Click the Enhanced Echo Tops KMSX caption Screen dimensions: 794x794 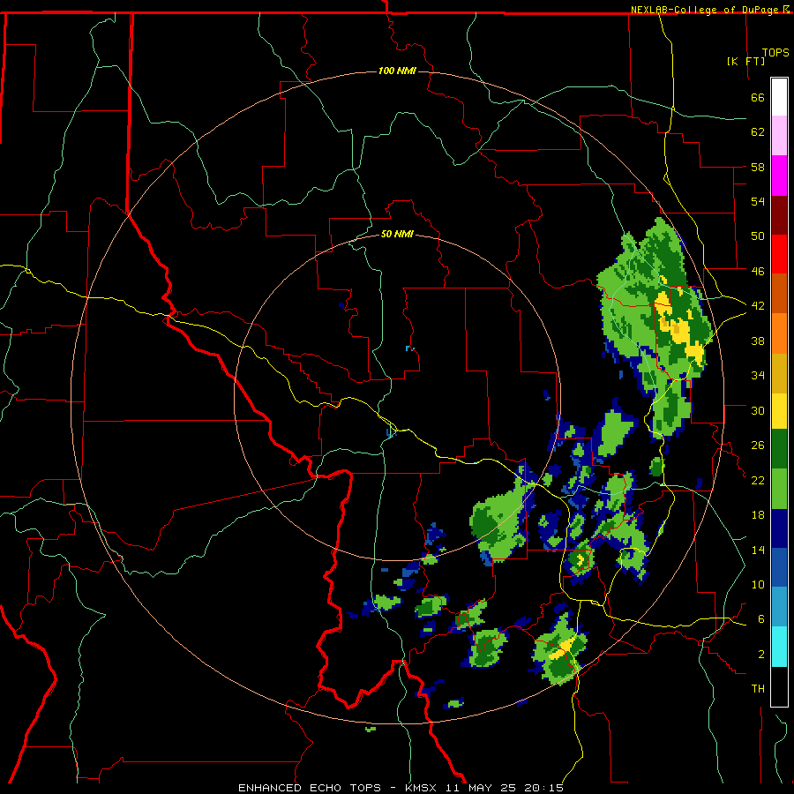401,788
